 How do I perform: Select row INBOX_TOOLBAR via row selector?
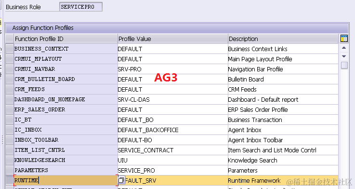[10, 140]
